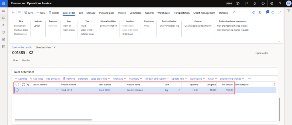
Task: Open the settings gear icon
Action: click(x=272, y=3)
